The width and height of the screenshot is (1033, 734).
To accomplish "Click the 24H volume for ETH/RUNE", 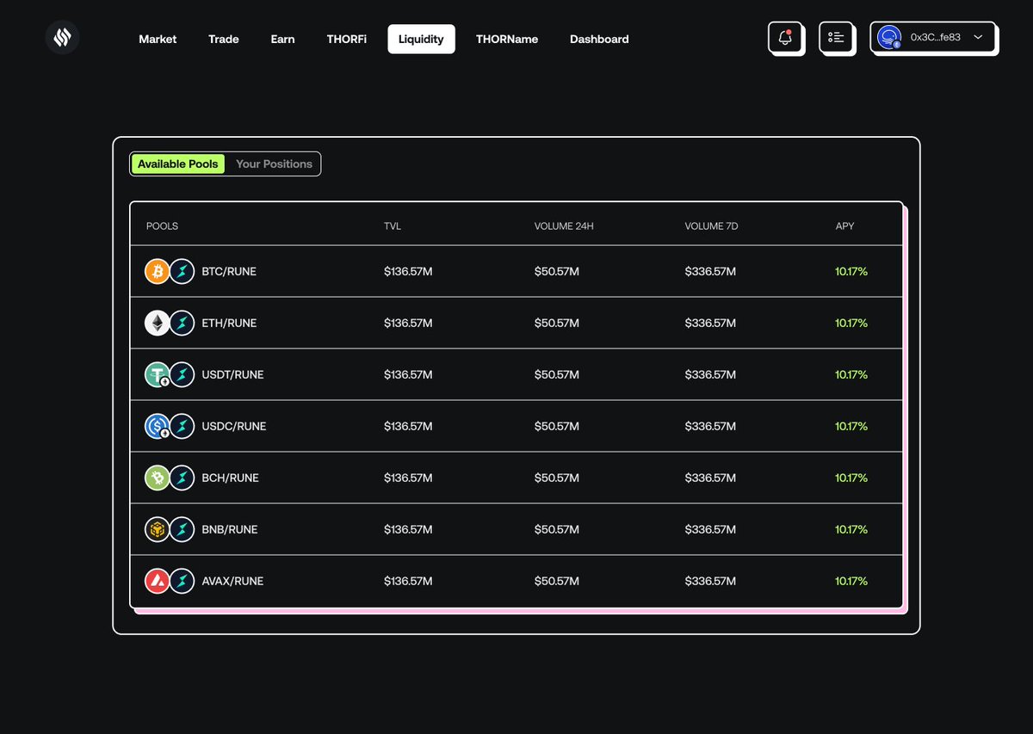I will point(557,323).
